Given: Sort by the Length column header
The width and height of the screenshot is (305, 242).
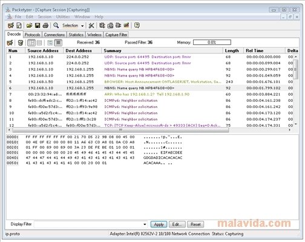Looking at the screenshot, I should click(x=233, y=50).
